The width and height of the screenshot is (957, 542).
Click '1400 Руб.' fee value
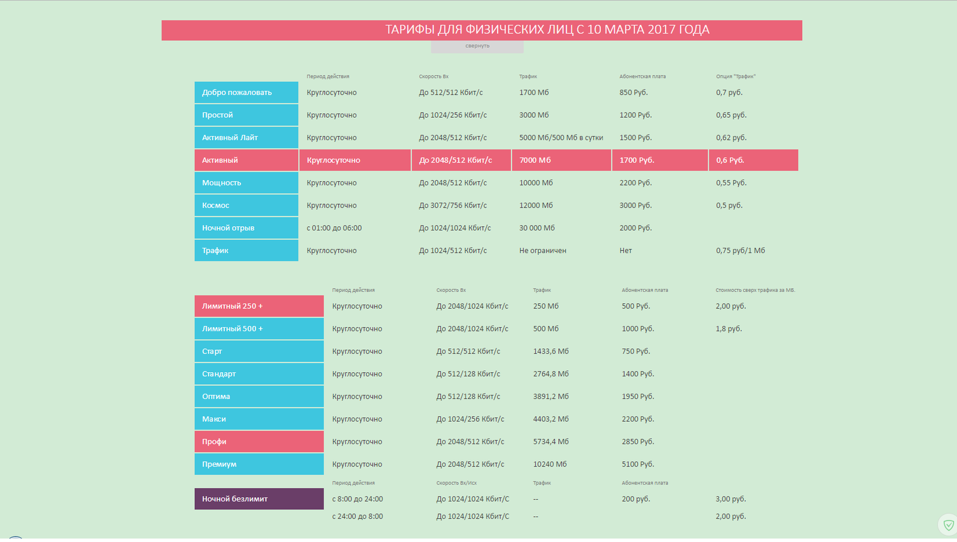tap(638, 374)
